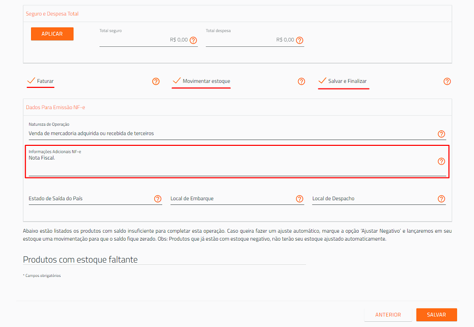The image size is (474, 327).
Task: Open help icon for Local de Despacho
Action: (441, 199)
